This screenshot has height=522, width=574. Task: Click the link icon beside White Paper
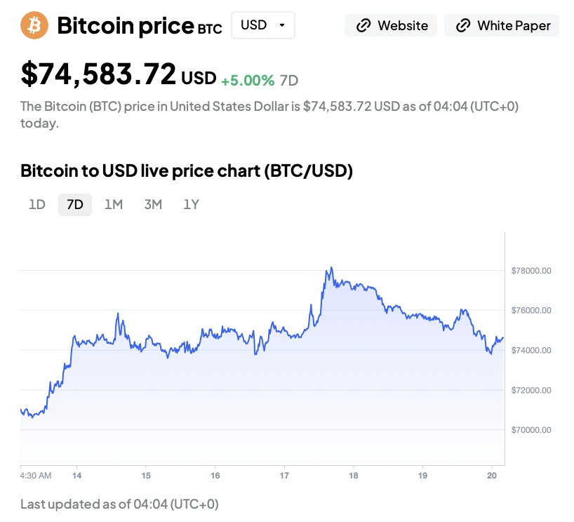click(x=463, y=26)
